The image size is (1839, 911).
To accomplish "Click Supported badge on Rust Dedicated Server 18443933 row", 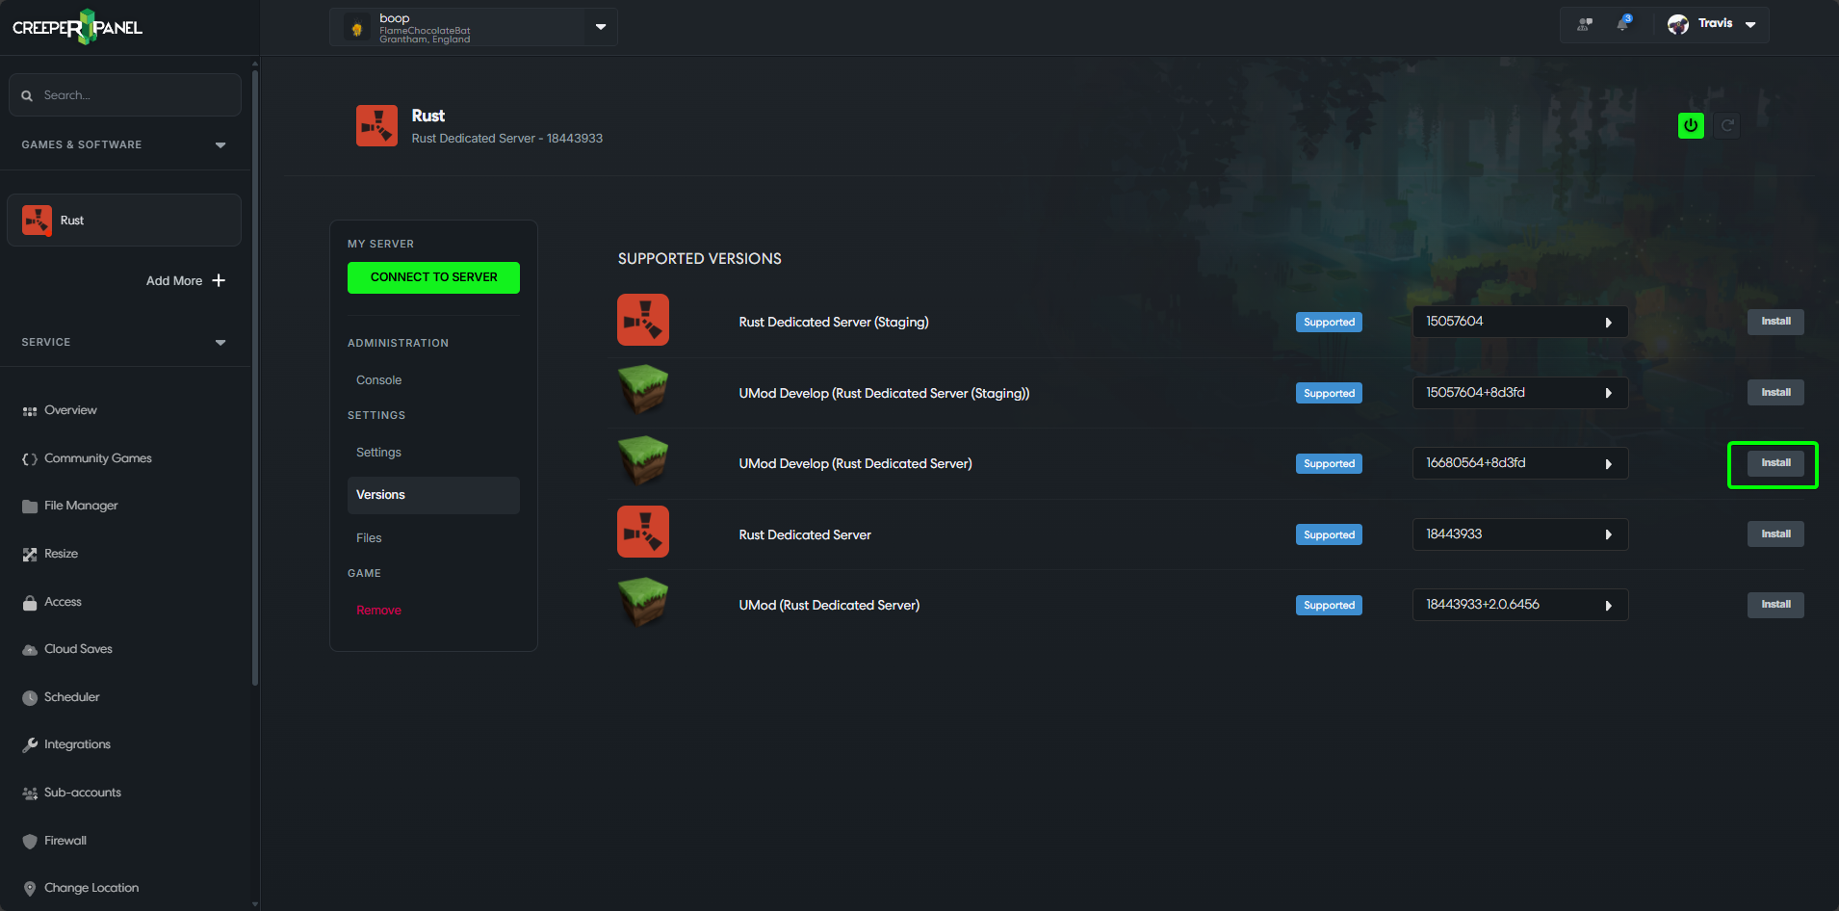I will tap(1329, 534).
